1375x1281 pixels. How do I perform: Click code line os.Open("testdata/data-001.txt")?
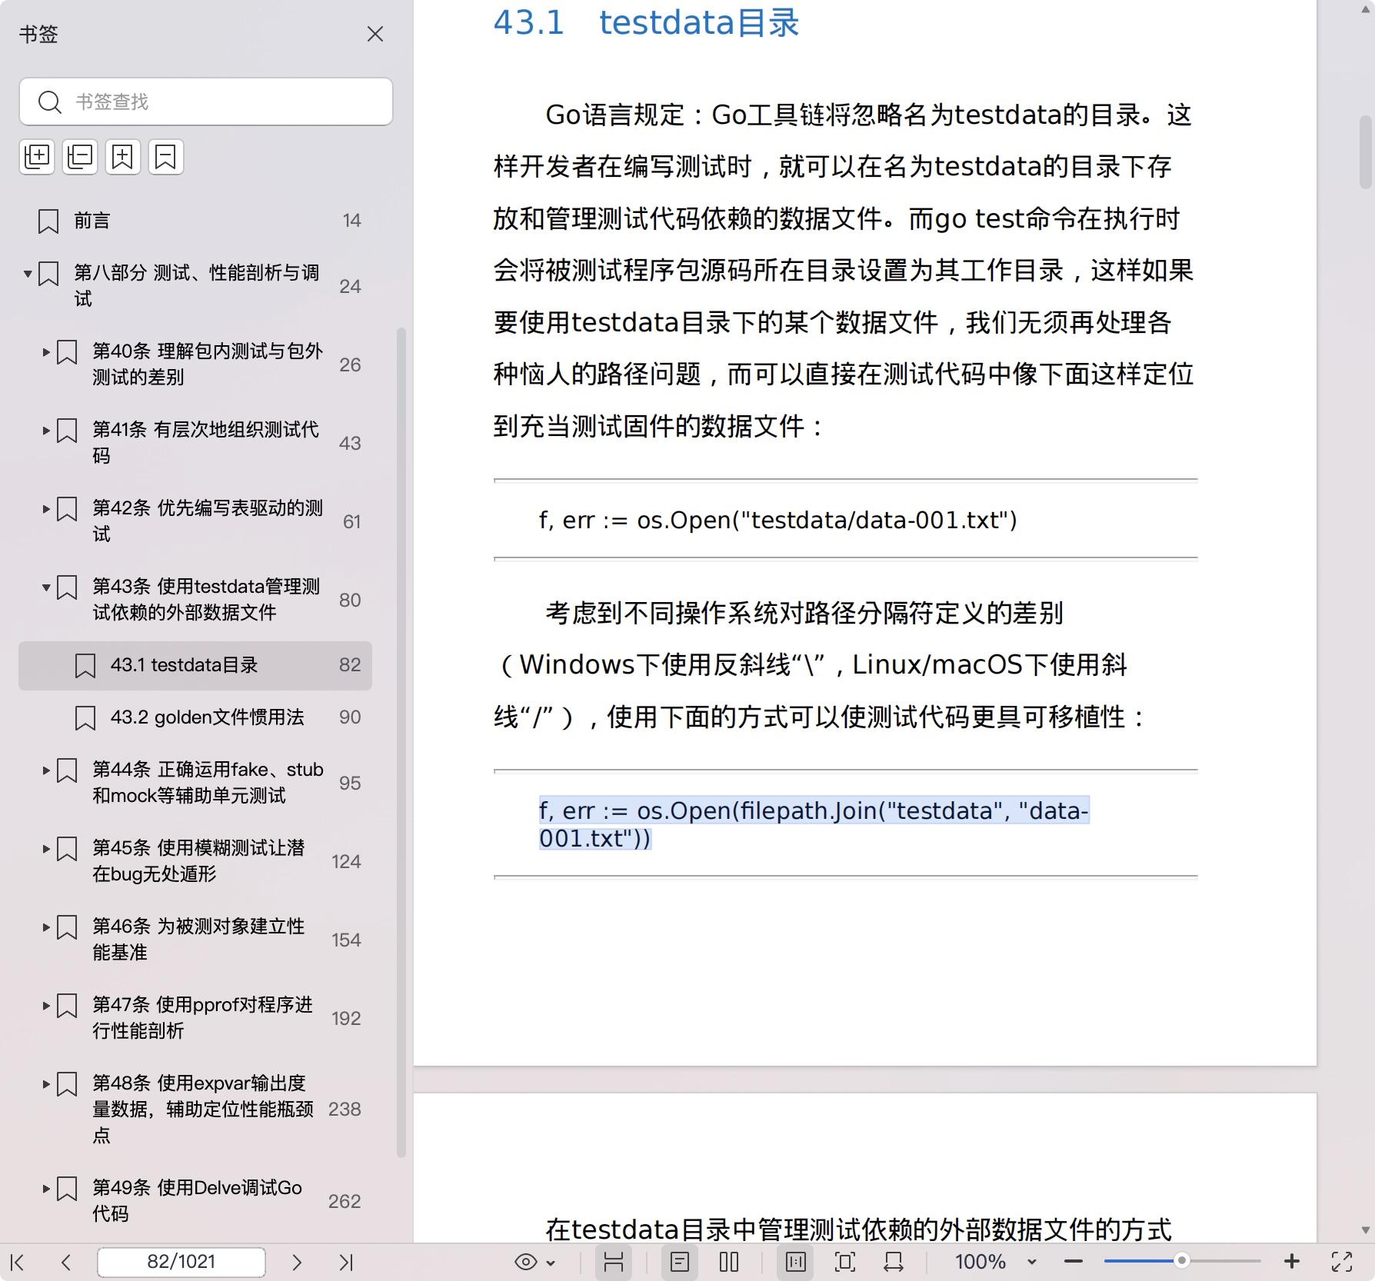tap(778, 521)
